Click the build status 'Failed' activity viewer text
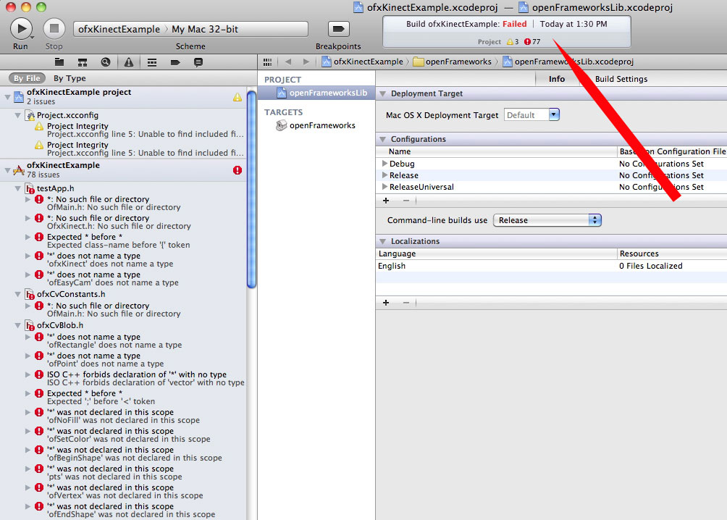This screenshot has width=727, height=520. 515,24
